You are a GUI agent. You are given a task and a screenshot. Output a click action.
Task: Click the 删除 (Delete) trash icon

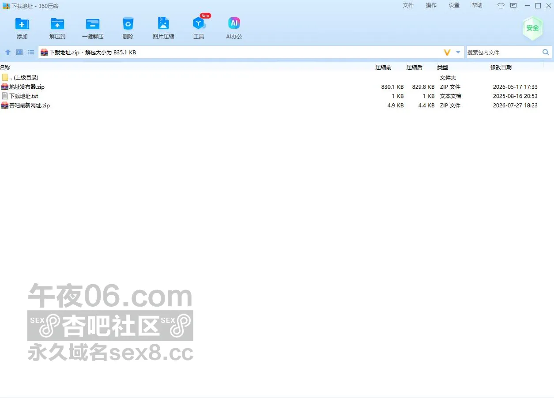128,24
